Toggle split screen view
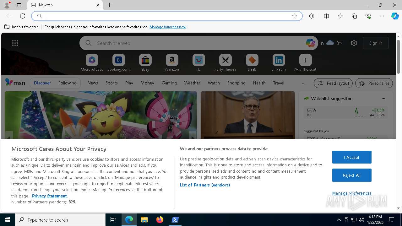The height and width of the screenshot is (226, 402). pyautogui.click(x=326, y=16)
